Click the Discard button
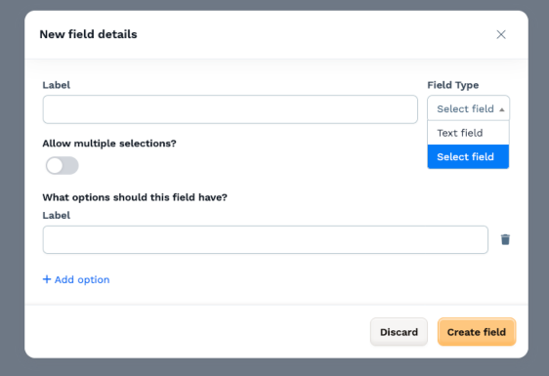549x376 pixels. click(399, 332)
